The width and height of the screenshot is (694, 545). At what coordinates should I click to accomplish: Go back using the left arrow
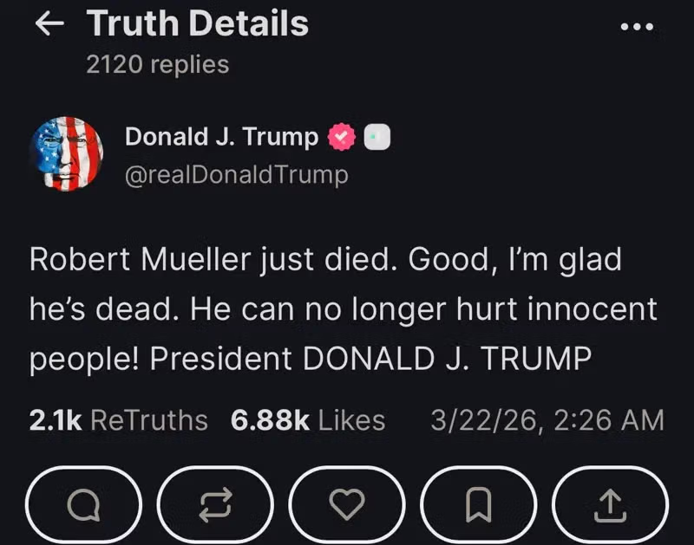tap(49, 24)
